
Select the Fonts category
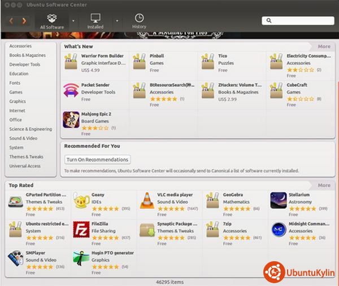pyautogui.click(x=15, y=83)
